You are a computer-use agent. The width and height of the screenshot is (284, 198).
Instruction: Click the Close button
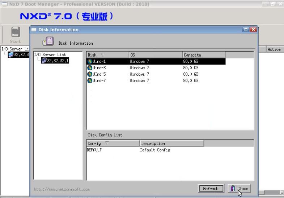pos(239,188)
